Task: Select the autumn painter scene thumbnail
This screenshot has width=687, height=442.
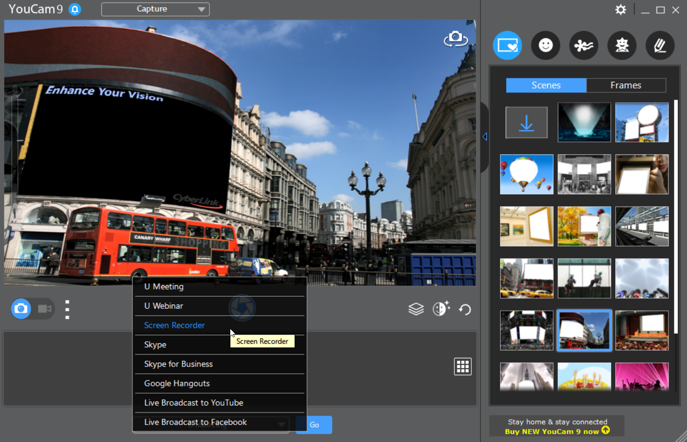Action: click(x=584, y=226)
